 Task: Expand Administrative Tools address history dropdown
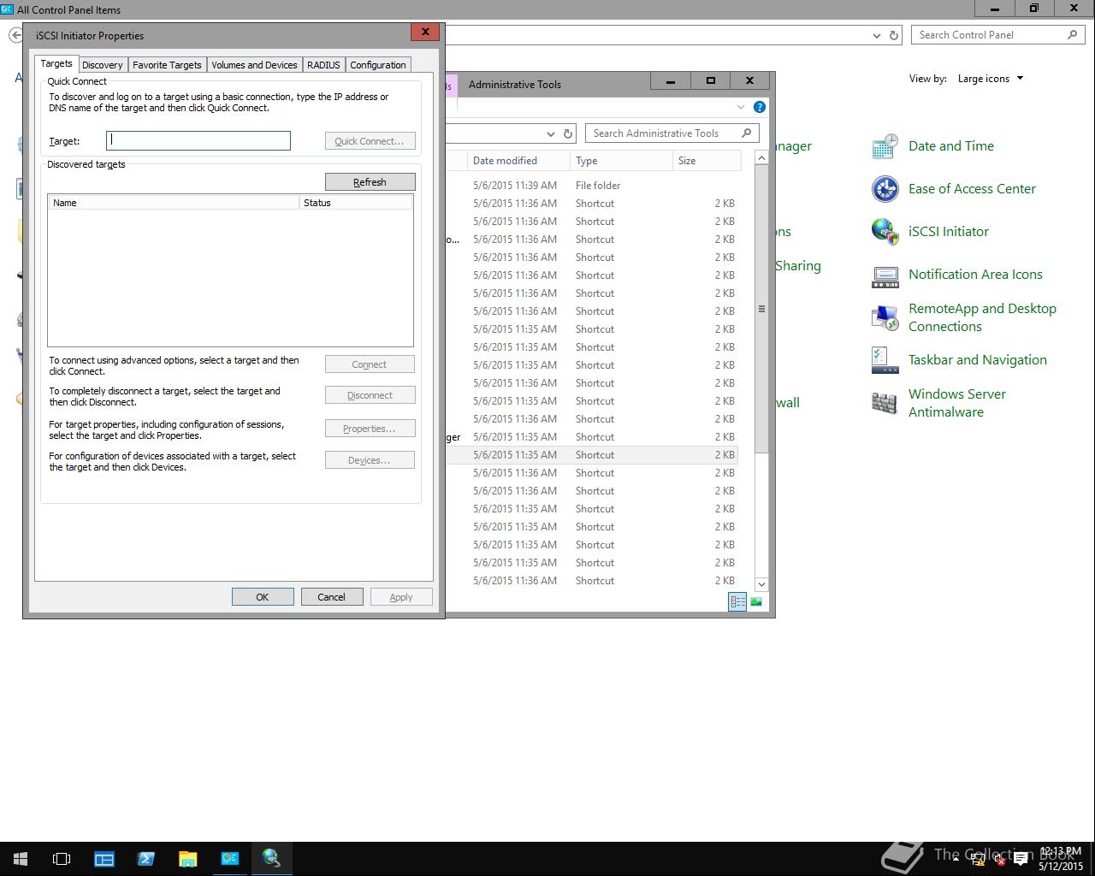coord(550,133)
